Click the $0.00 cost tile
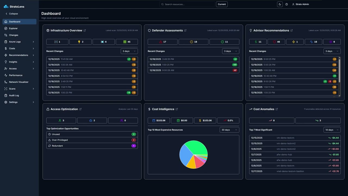 182,120
